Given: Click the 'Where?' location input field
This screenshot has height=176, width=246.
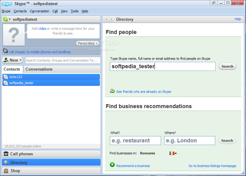Looking at the screenshot, I should [189, 140].
